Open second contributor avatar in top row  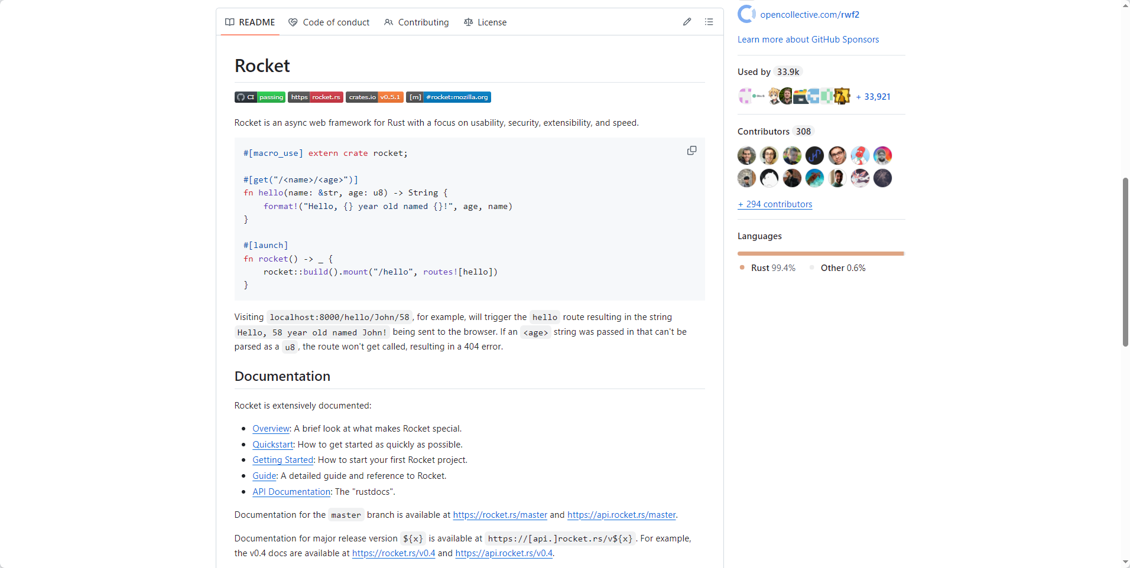pos(769,155)
